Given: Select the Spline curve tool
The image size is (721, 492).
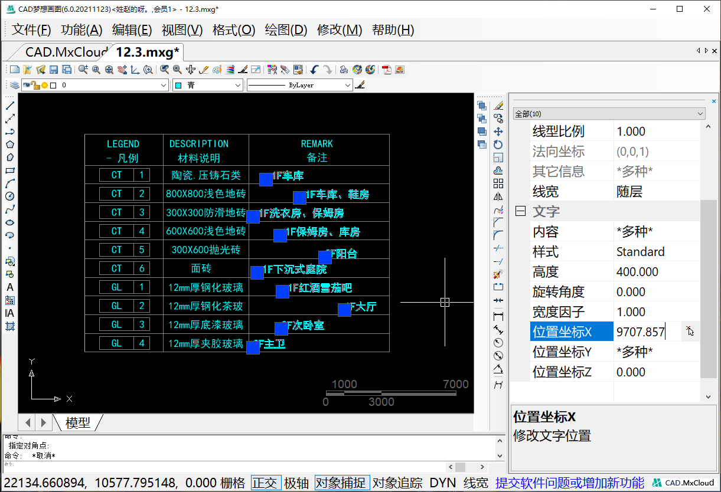Looking at the screenshot, I should pos(9,209).
